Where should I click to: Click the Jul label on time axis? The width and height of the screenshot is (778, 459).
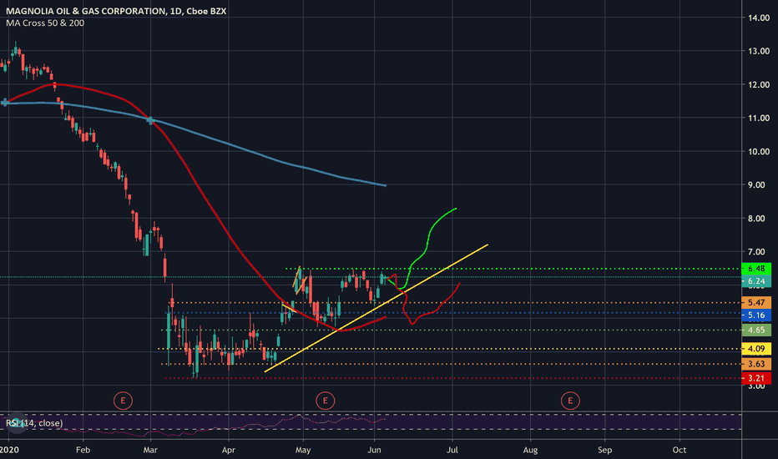coord(452,450)
